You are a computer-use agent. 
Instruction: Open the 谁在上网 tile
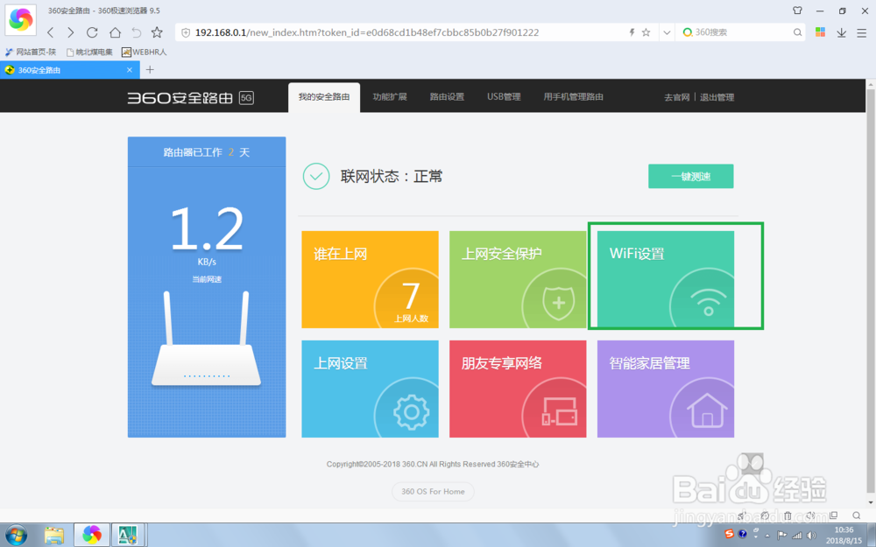coord(370,280)
